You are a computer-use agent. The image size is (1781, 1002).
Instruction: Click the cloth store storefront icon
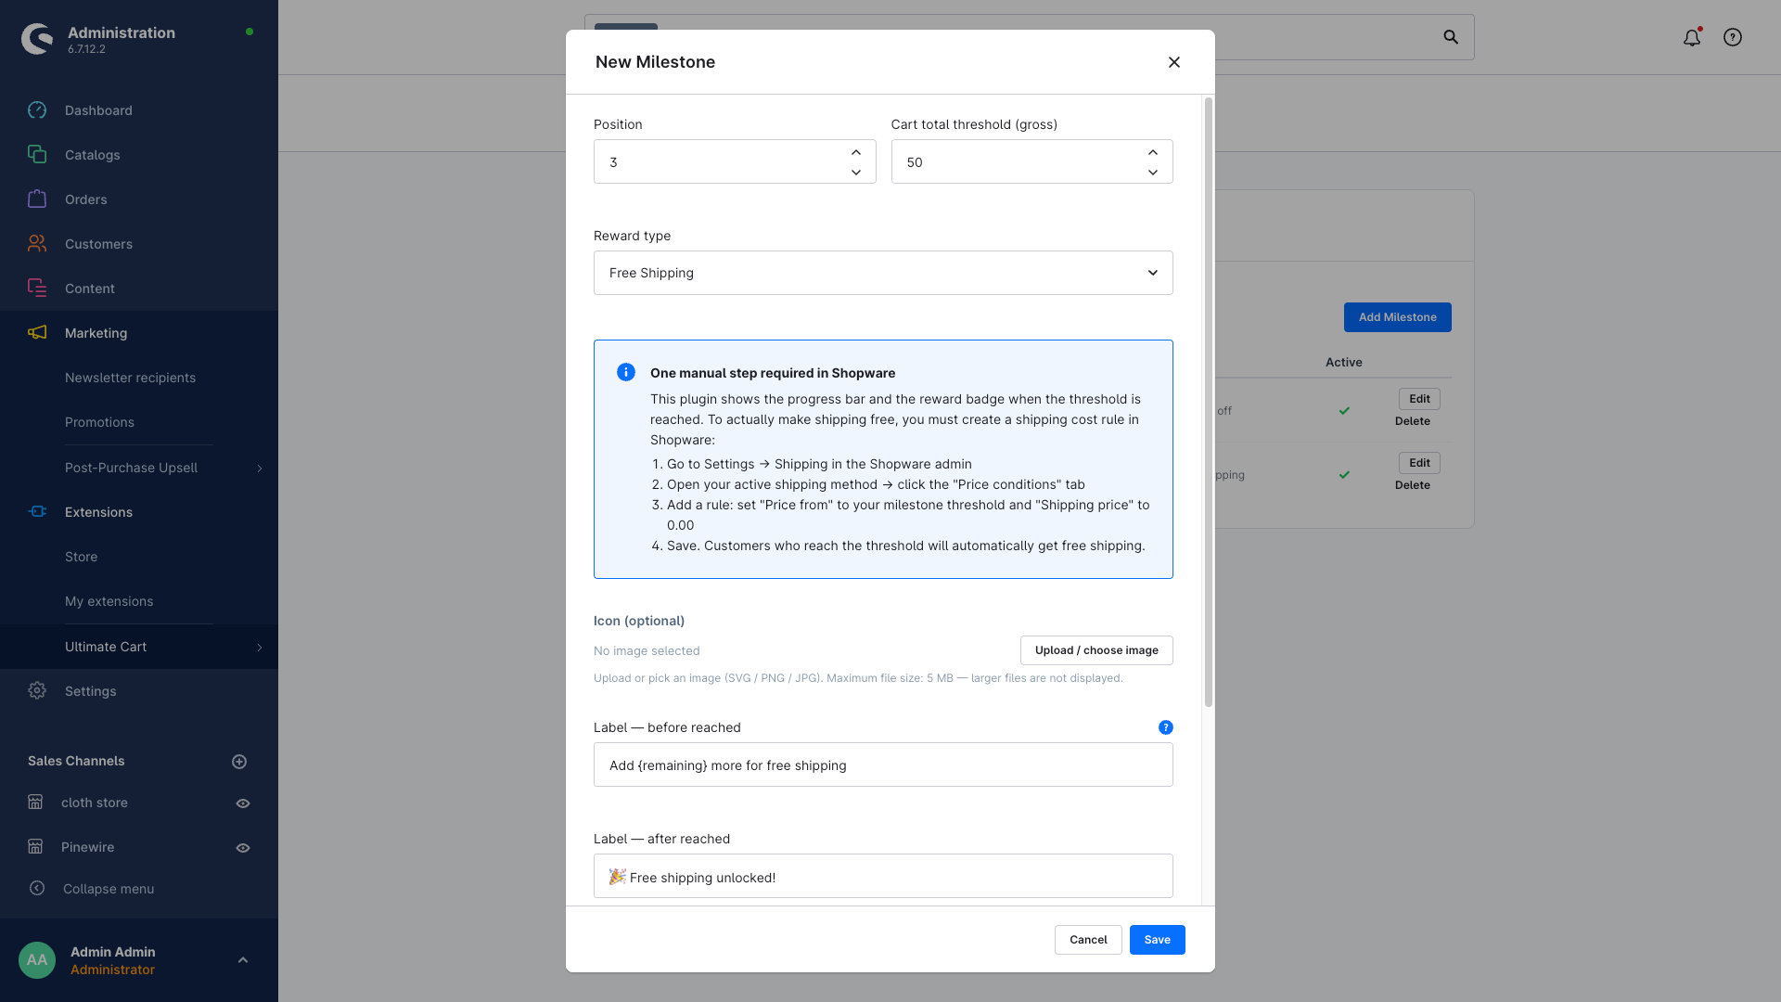35,803
